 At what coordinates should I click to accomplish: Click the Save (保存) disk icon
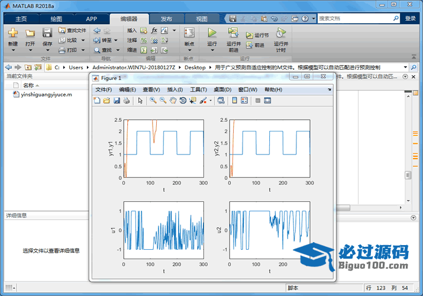[x=47, y=33]
